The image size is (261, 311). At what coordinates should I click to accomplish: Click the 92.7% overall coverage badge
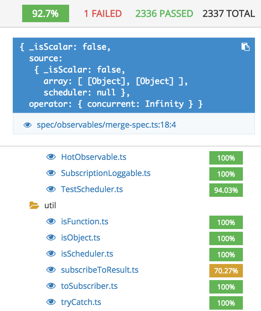46,13
